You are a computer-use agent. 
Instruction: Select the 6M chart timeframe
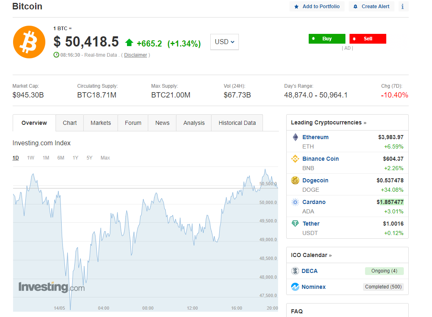tap(61, 157)
